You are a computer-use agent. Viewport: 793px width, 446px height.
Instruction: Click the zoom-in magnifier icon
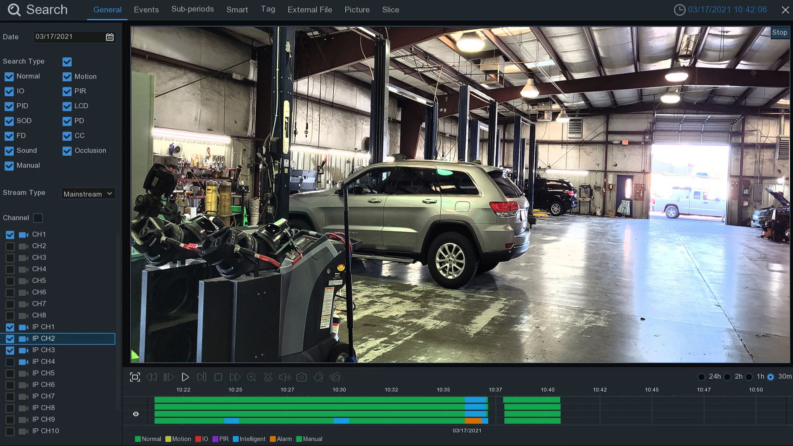[x=252, y=377]
